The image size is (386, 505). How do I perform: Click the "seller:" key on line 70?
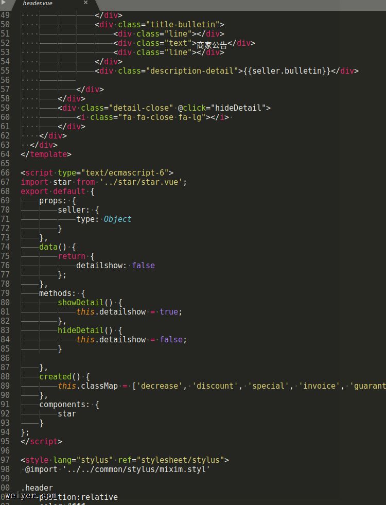click(74, 210)
